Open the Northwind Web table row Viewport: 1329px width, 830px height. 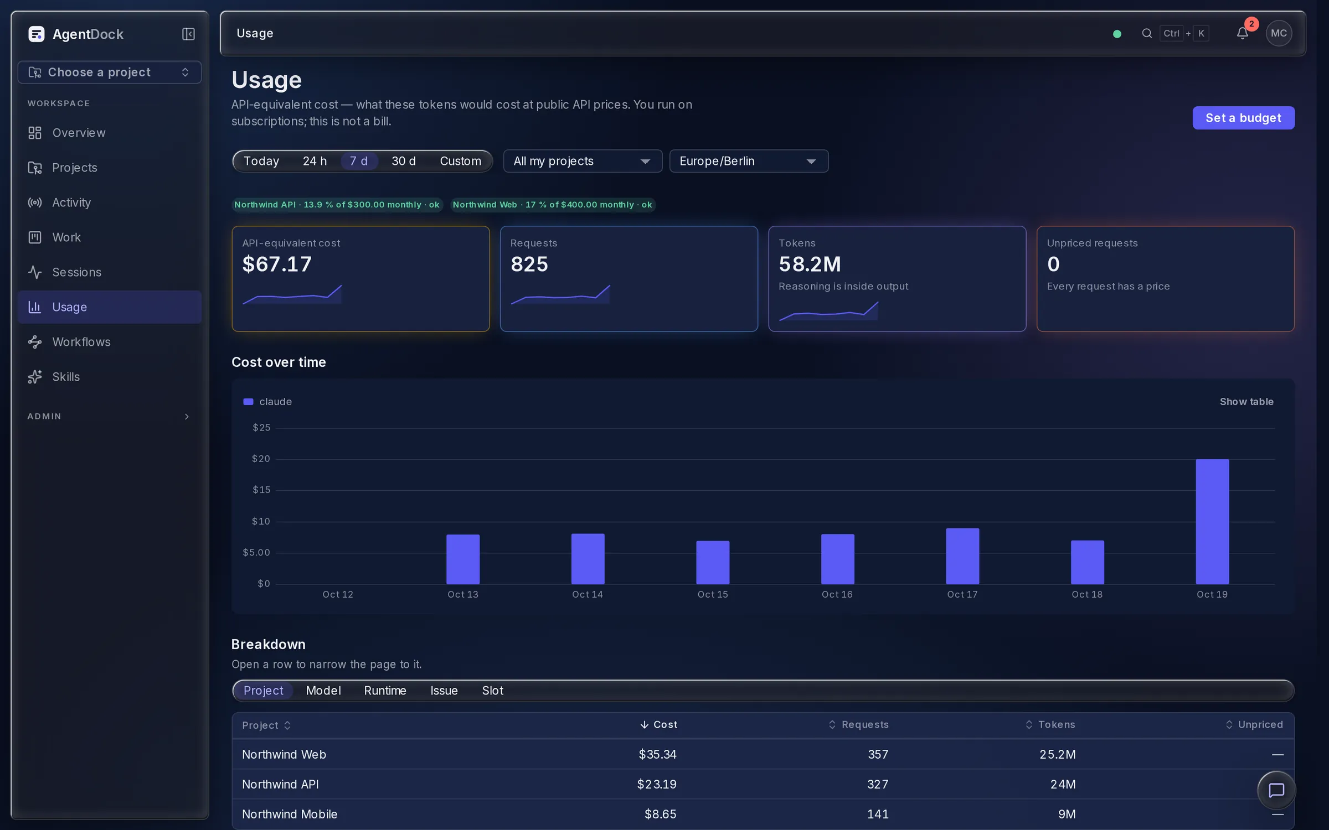click(763, 754)
